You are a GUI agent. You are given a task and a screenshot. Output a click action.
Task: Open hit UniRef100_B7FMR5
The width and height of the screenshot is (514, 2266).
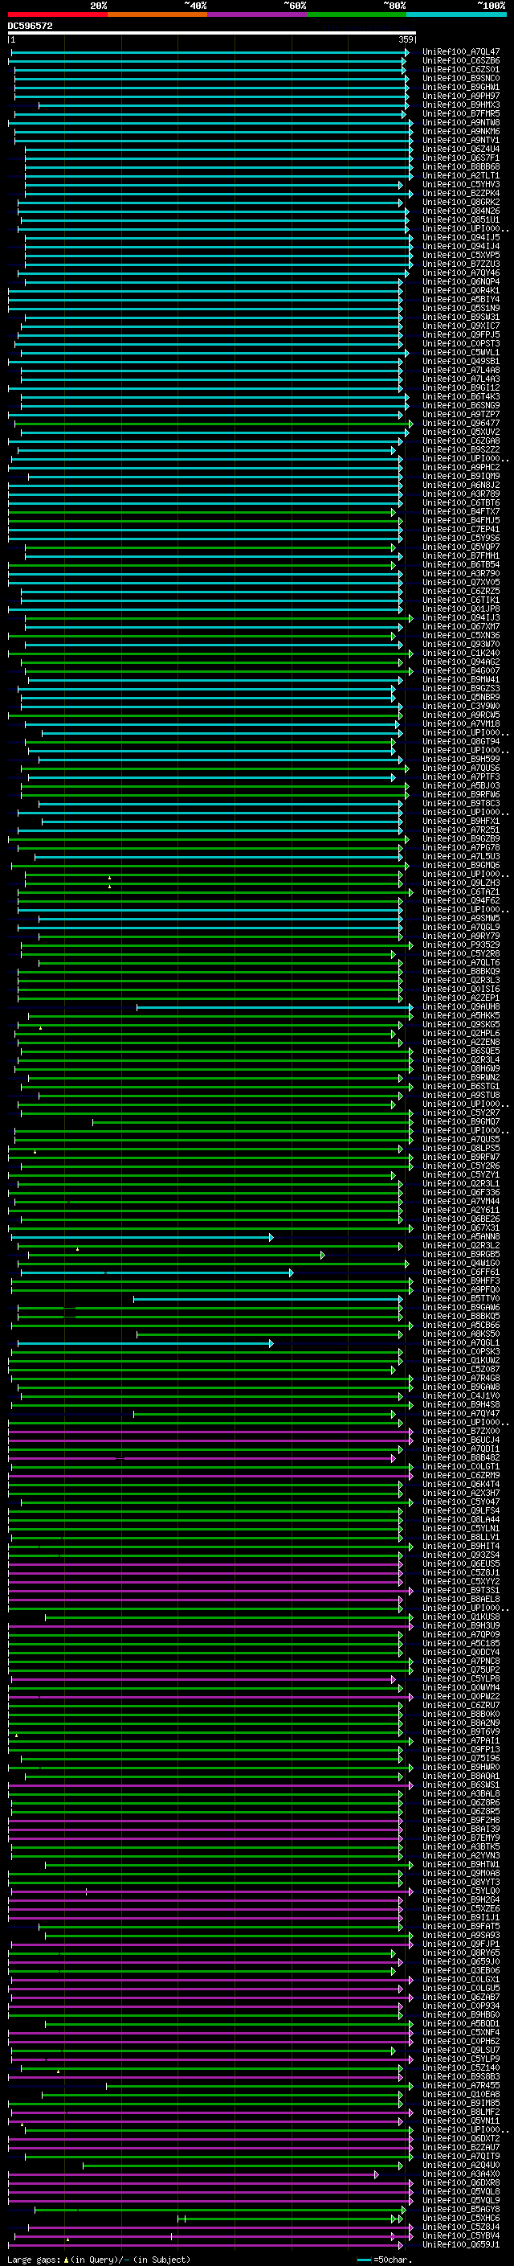[460, 113]
